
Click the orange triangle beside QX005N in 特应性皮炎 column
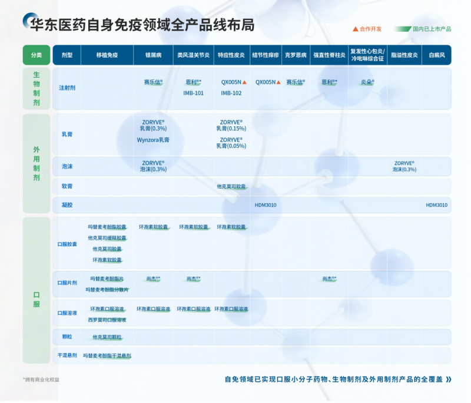(244, 82)
